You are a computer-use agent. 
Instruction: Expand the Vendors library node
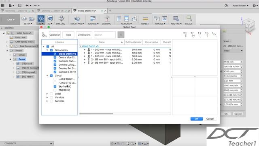click(x=47, y=97)
